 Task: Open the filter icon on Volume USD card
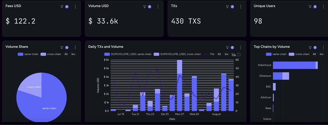tap(145, 7)
